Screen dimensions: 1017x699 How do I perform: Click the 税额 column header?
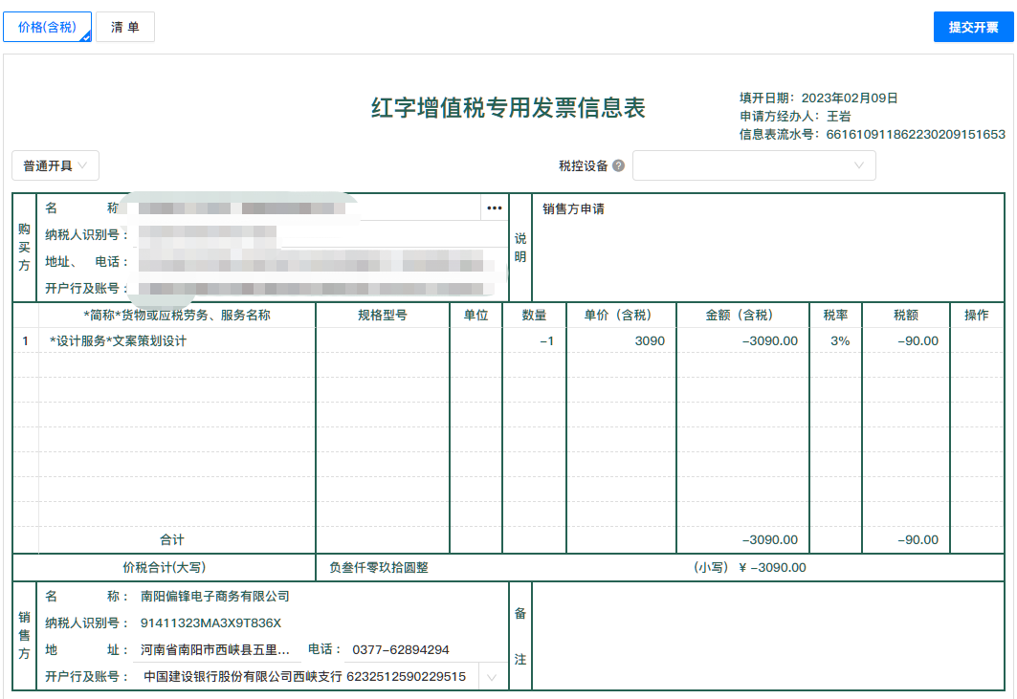click(905, 316)
